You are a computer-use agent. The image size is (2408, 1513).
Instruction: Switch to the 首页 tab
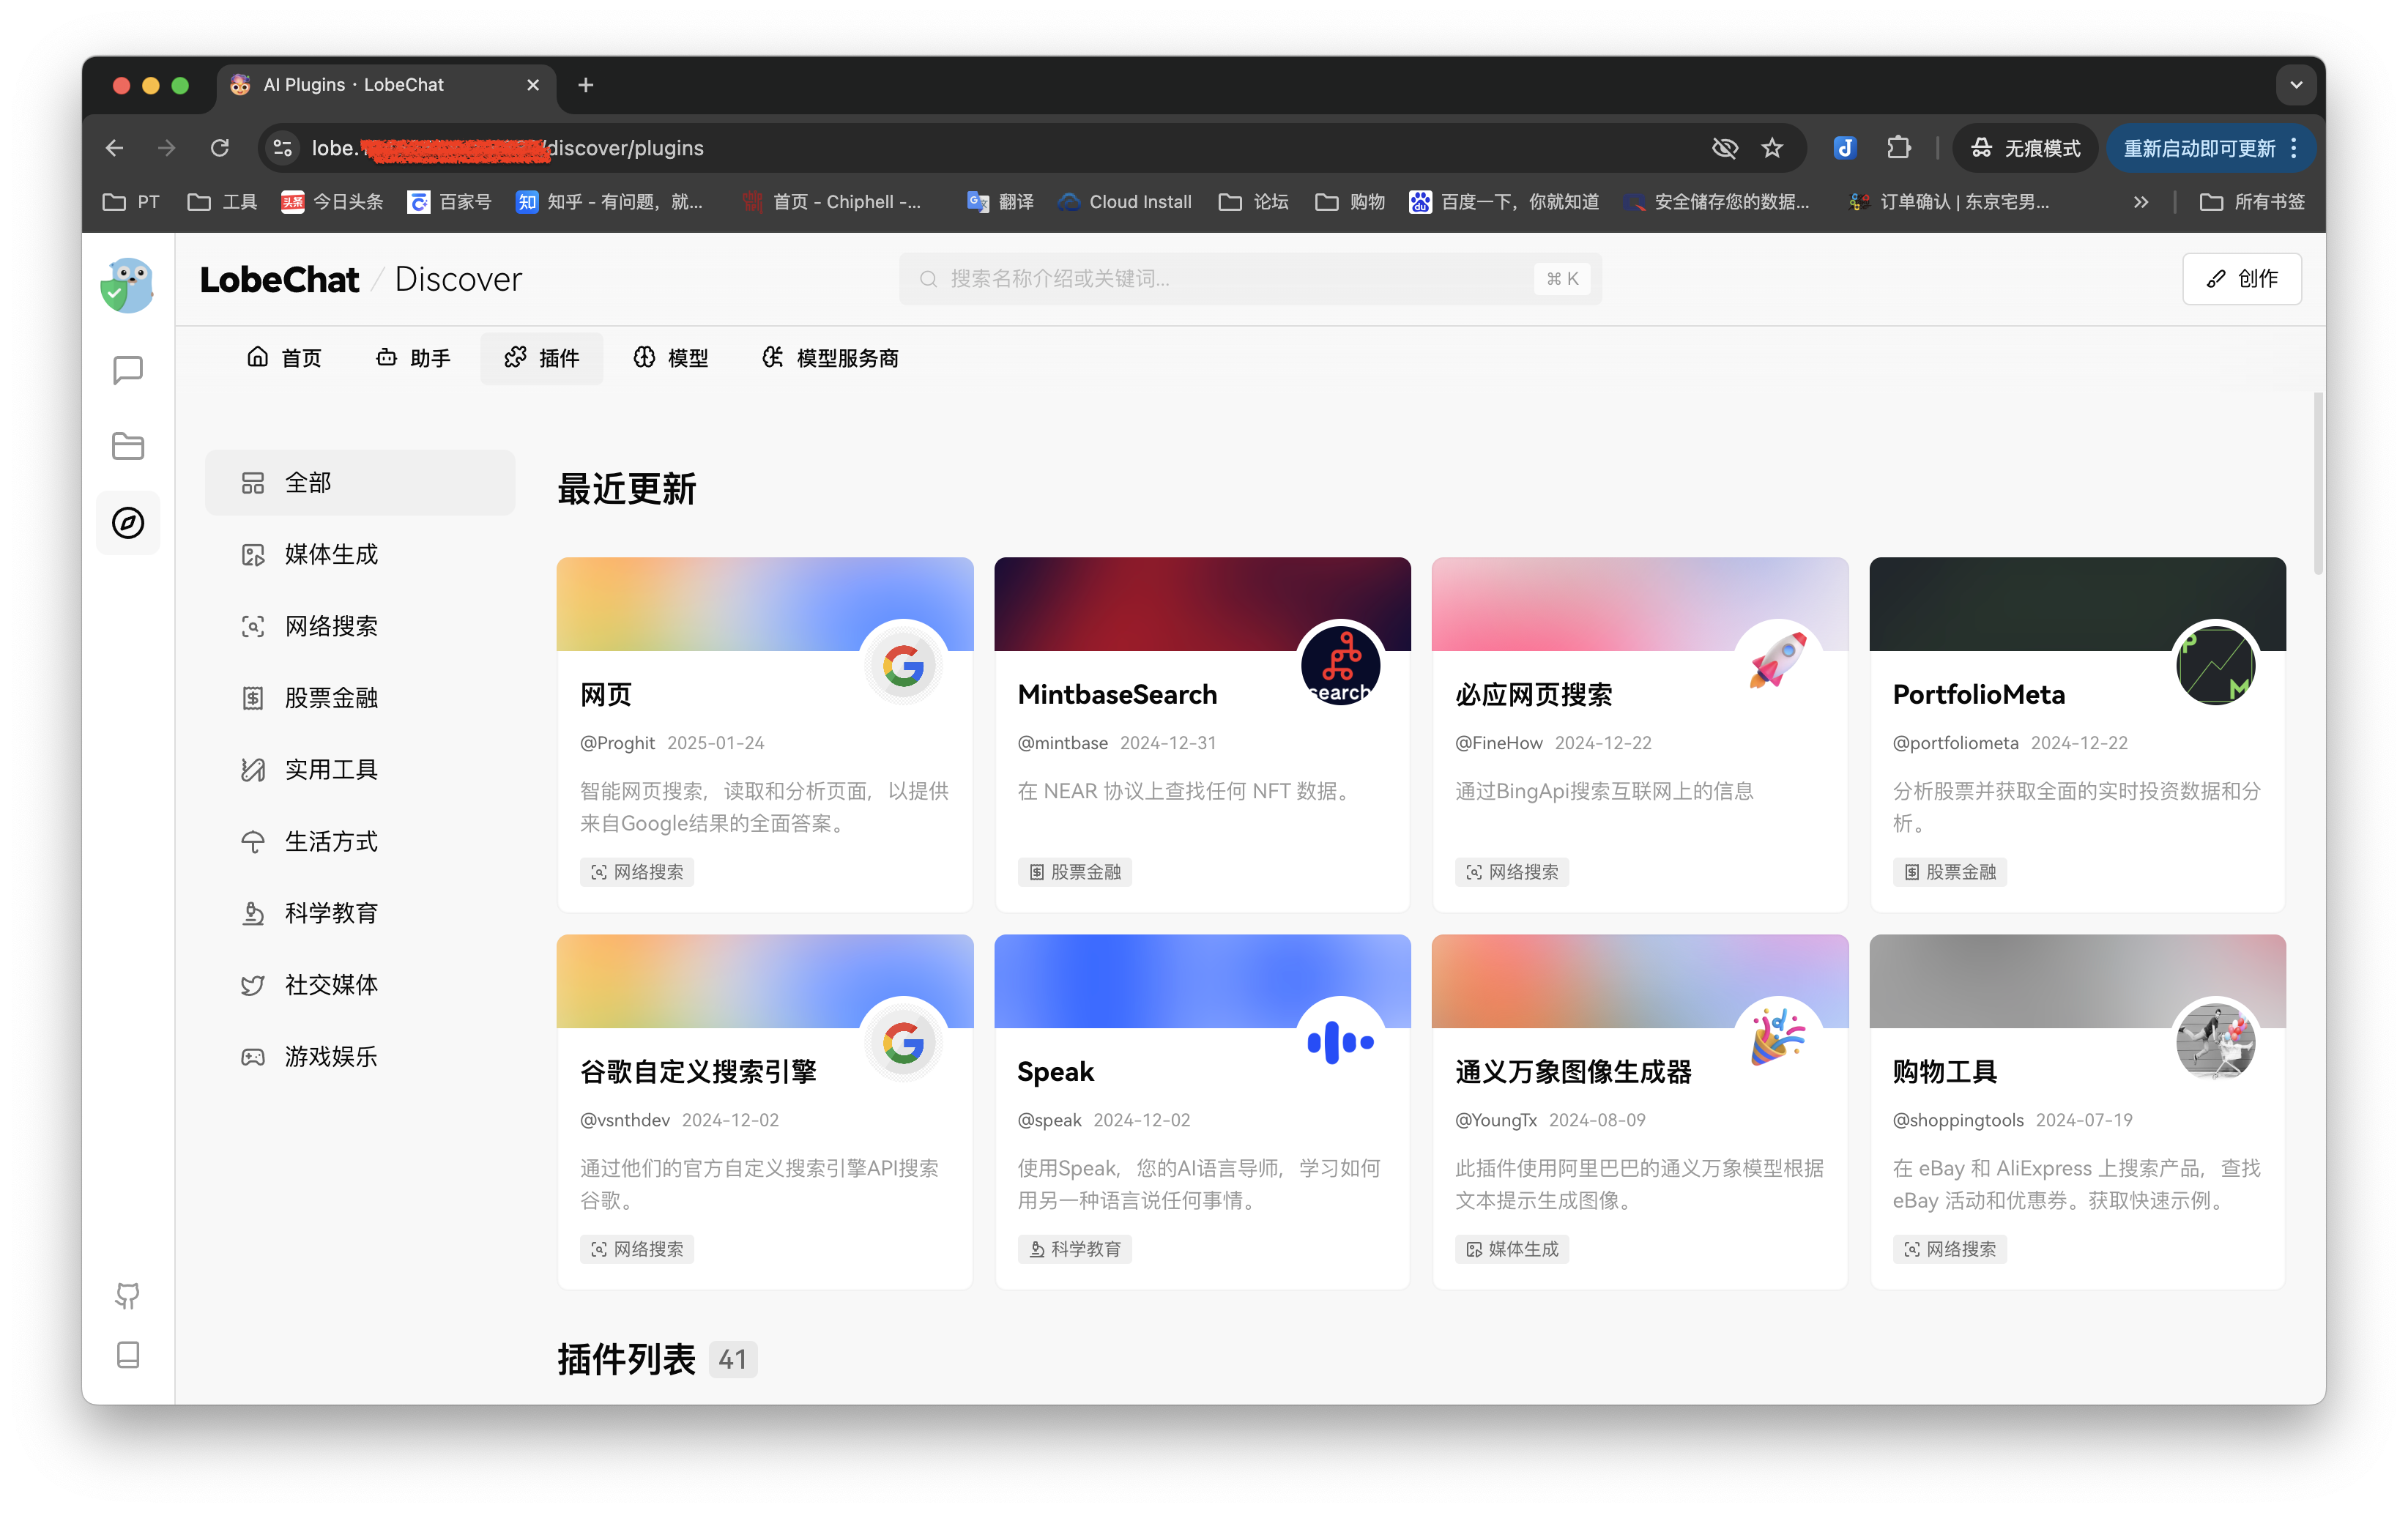[x=284, y=358]
